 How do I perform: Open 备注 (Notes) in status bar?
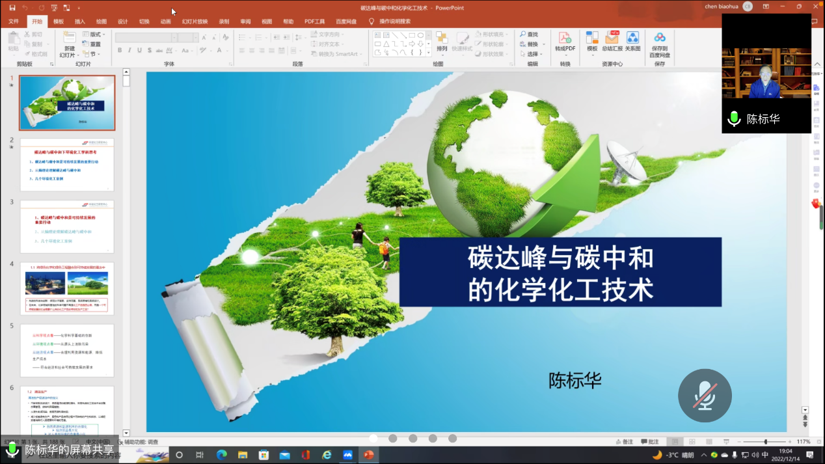pos(624,442)
